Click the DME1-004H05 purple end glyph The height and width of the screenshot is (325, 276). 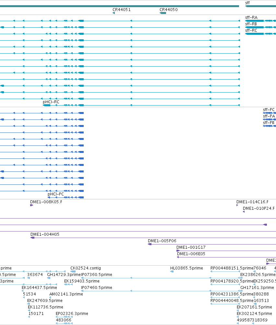[x=32, y=238]
